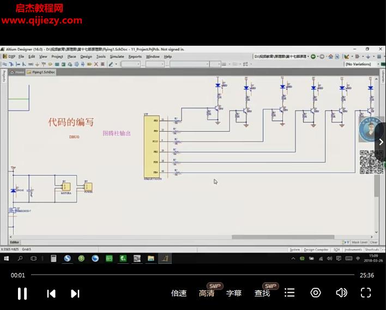Select the Place Part tool

pos(50,64)
